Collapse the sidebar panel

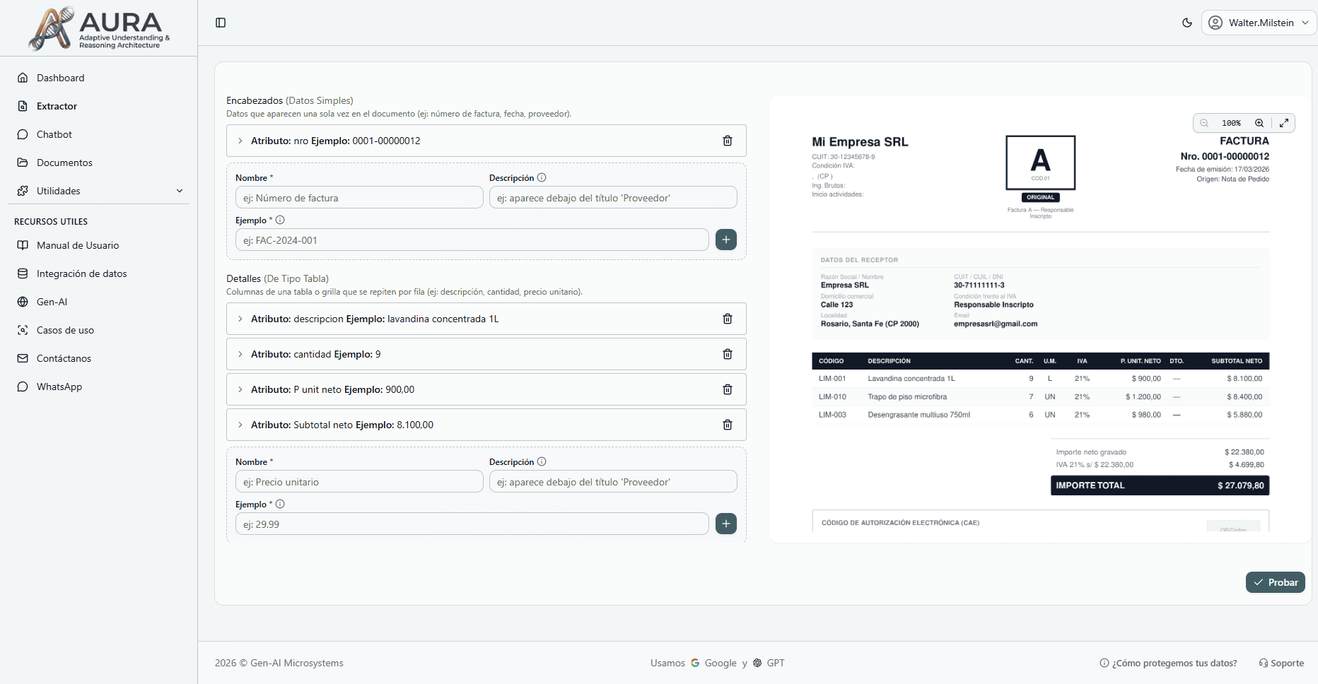[220, 22]
